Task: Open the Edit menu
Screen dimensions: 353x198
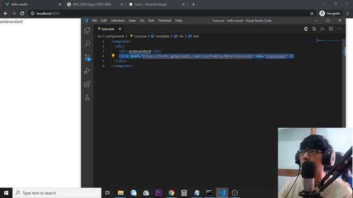Action: point(104,20)
